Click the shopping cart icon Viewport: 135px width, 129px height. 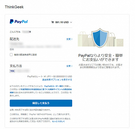pos(53,22)
